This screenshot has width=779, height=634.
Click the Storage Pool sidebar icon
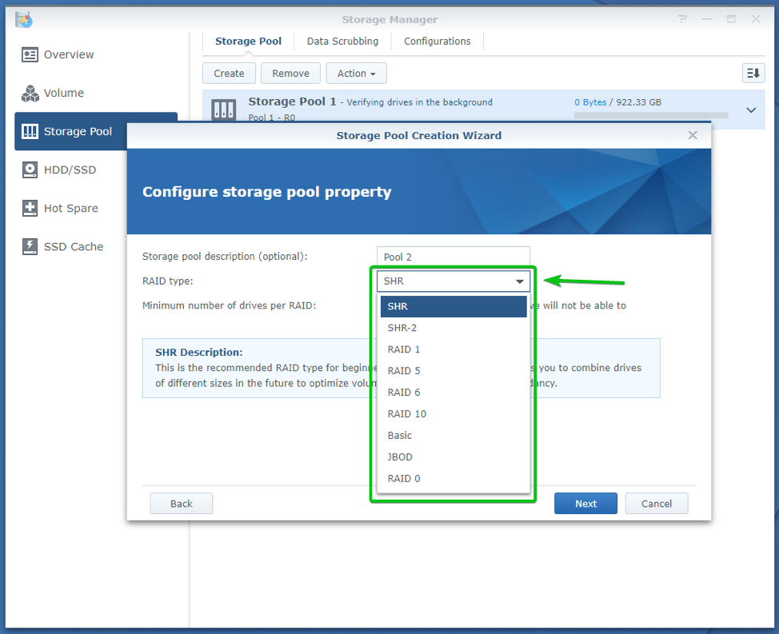coord(30,132)
